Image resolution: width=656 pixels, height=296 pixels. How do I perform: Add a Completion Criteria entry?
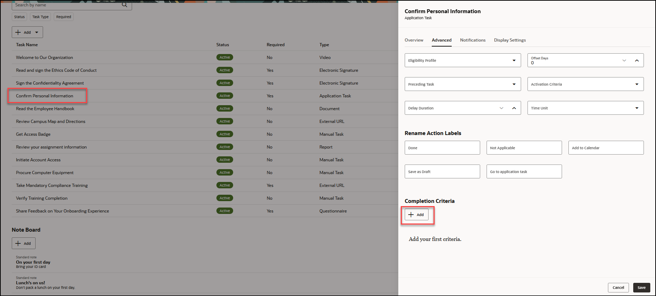point(416,215)
